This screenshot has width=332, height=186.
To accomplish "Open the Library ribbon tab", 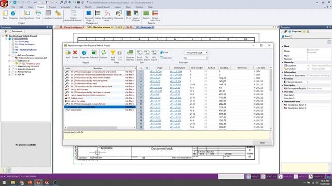I will click(x=118, y=7).
